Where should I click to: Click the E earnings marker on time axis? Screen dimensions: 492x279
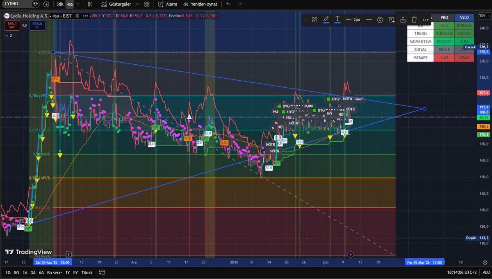(68, 254)
